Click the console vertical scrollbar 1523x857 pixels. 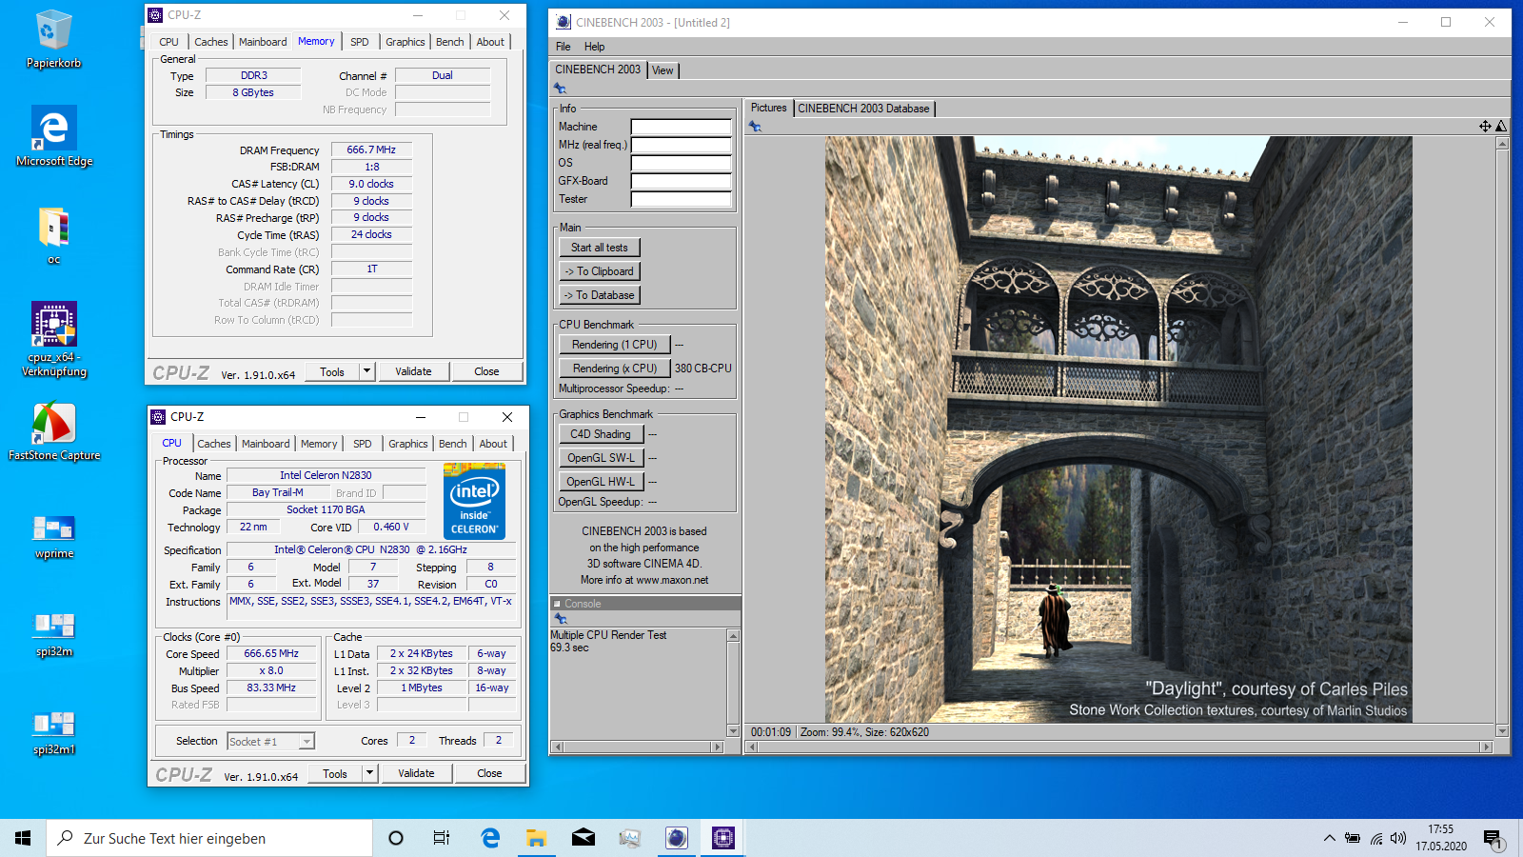pos(733,683)
